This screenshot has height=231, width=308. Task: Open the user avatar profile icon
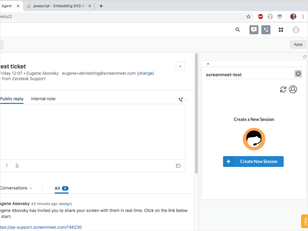click(x=296, y=30)
